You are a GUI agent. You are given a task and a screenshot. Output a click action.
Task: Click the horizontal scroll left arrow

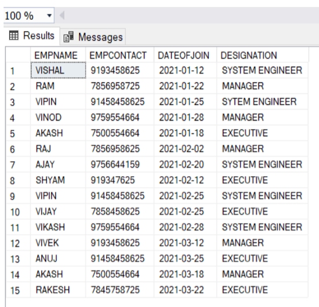tap(62, 16)
